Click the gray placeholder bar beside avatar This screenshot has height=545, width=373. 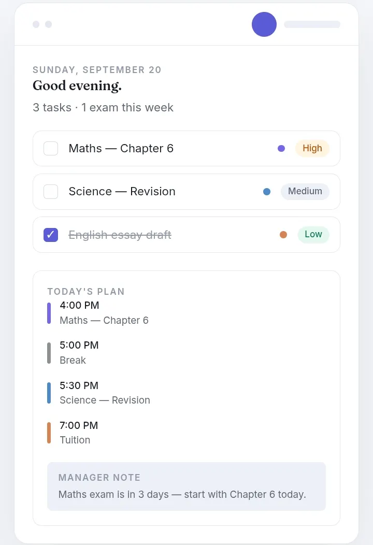pyautogui.click(x=312, y=24)
